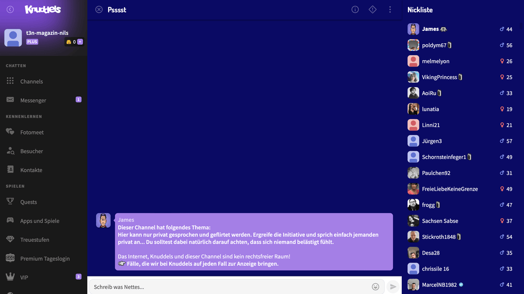Viewport: 524px width, 294px height.
Task: Open the emoji picker in message box
Action: pyautogui.click(x=375, y=287)
